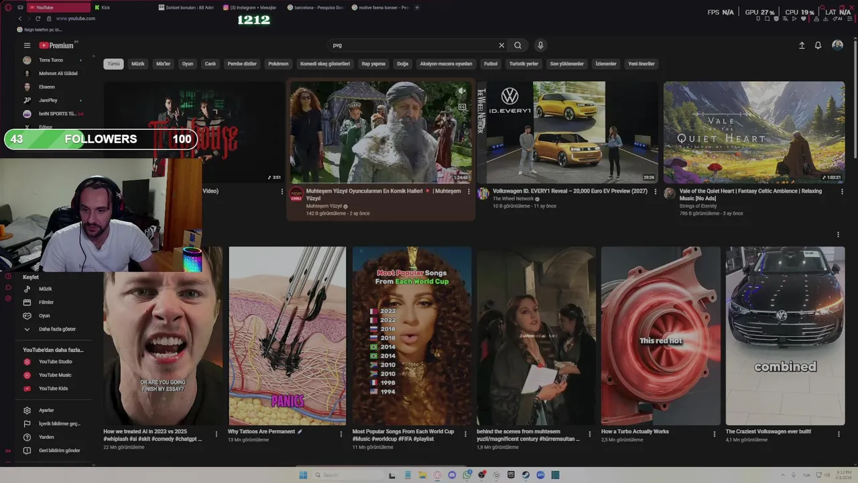This screenshot has height=483, width=858.
Task: Play Volkswagen ID. EVERY1 Reveal thumbnail
Action: (x=567, y=132)
